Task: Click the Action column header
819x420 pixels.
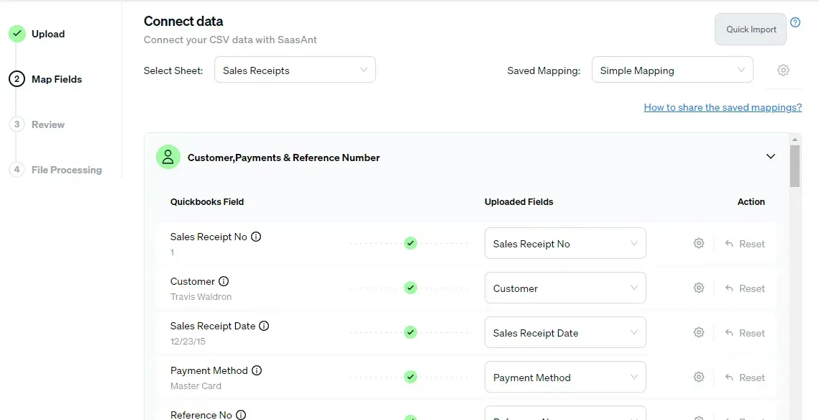Action: 751,201
